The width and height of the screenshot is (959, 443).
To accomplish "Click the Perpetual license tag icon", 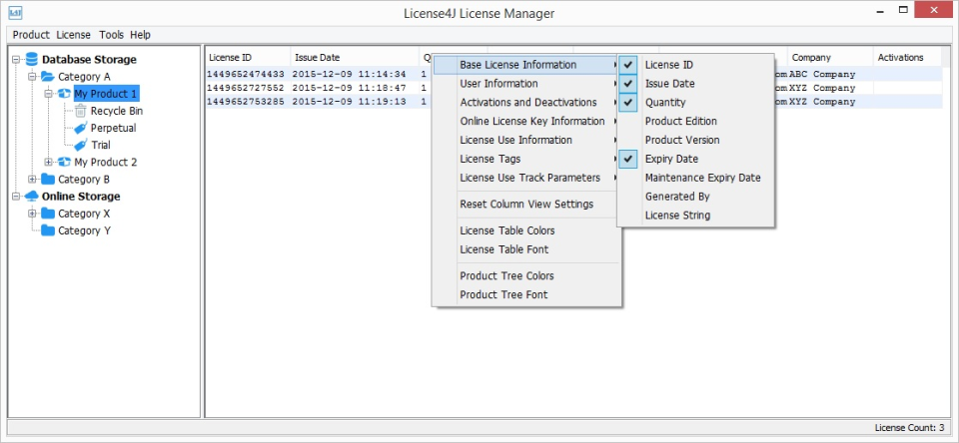I will coord(81,128).
